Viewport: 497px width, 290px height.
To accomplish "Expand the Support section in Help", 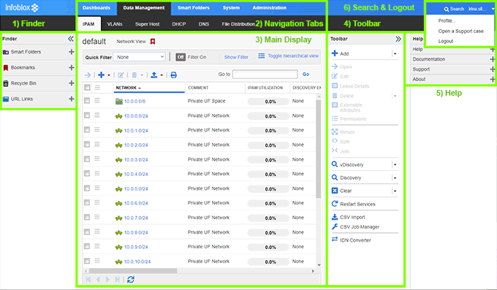I will click(492, 69).
